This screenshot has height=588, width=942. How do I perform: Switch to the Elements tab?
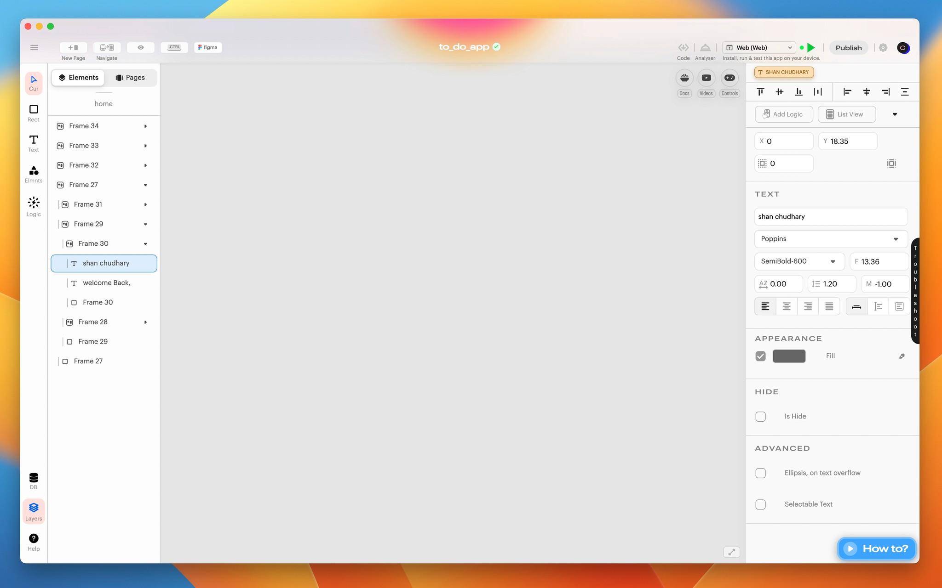pyautogui.click(x=78, y=78)
